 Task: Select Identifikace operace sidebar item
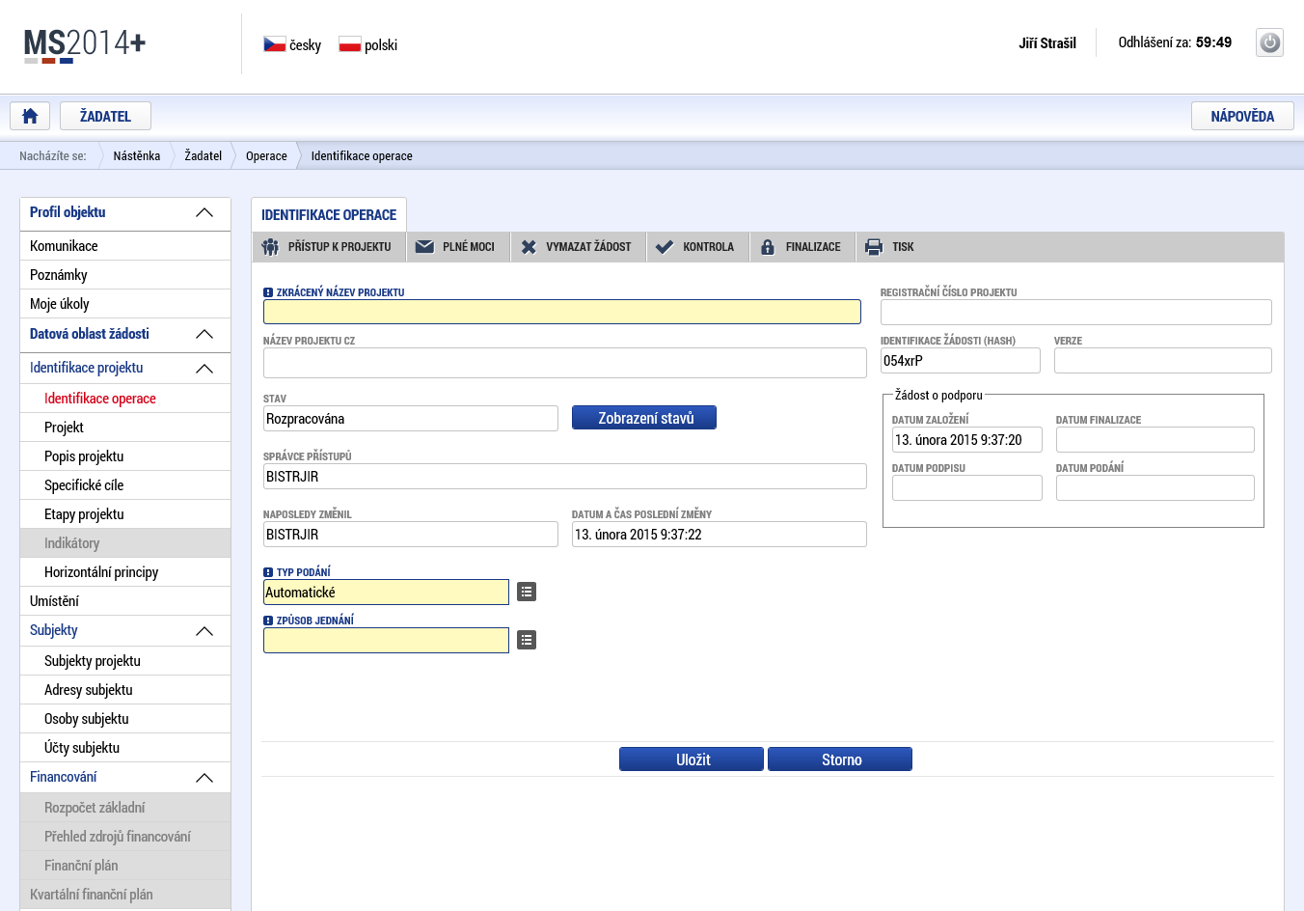click(125, 399)
